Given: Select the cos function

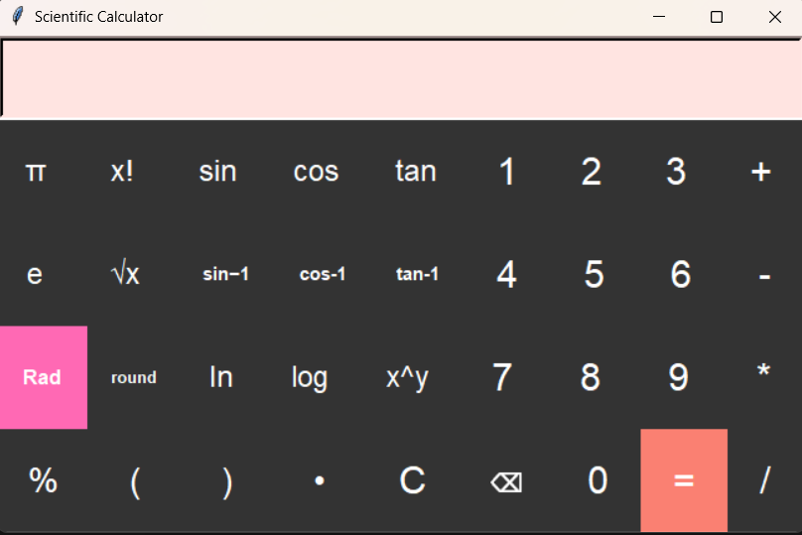Looking at the screenshot, I should tap(316, 172).
